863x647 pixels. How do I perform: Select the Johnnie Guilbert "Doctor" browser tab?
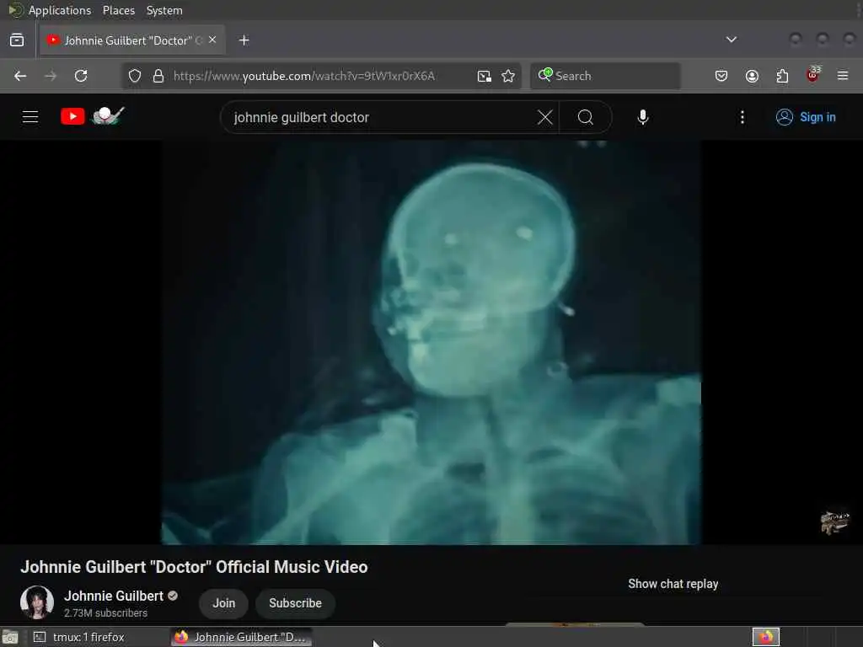[132, 40]
